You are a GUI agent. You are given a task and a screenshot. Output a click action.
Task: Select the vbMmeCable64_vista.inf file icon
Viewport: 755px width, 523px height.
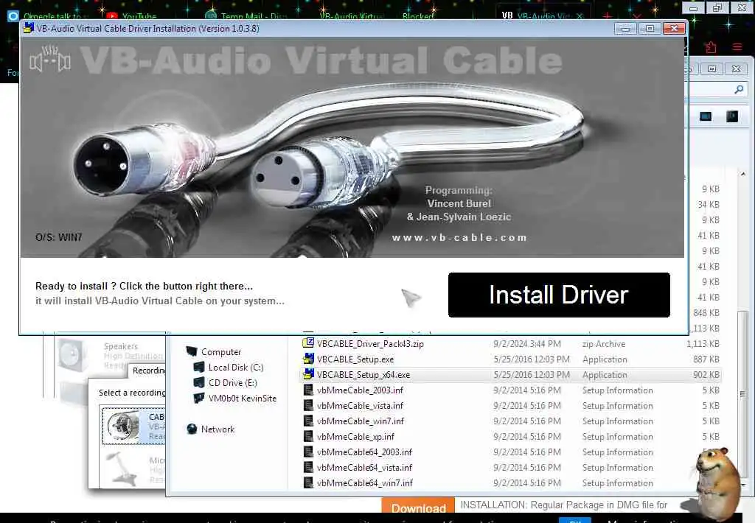pos(308,467)
